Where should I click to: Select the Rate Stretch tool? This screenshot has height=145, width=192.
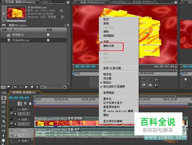click(x=3, y=116)
